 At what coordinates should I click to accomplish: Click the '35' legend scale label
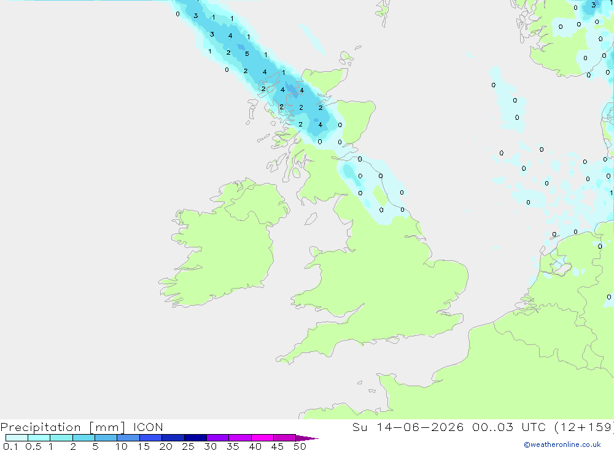pos(233,446)
